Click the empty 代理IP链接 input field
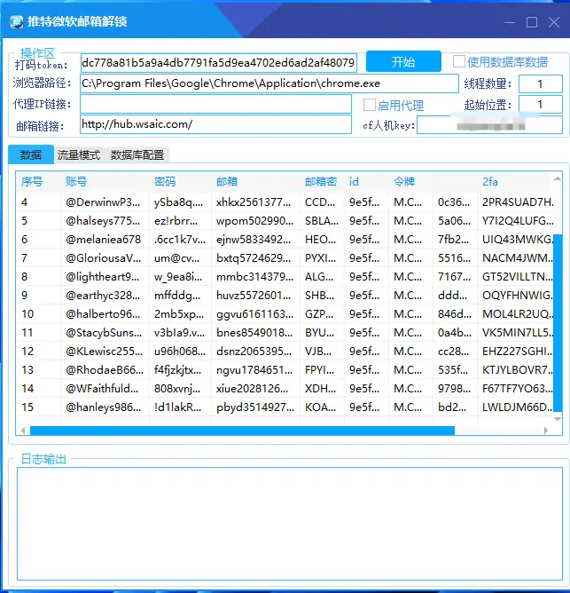570x593 pixels. click(x=215, y=104)
